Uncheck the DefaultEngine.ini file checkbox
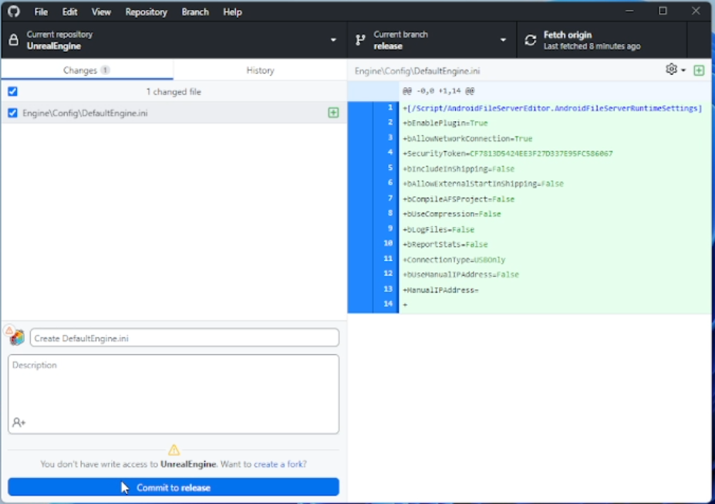This screenshot has width=715, height=504. click(13, 113)
